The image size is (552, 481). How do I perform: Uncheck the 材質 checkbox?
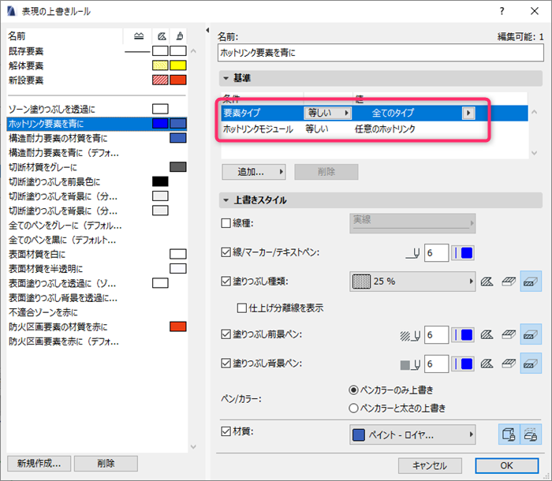(226, 431)
